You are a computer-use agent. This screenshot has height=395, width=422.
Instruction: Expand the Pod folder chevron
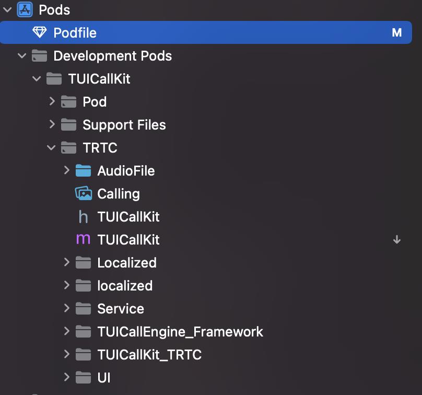[52, 101]
